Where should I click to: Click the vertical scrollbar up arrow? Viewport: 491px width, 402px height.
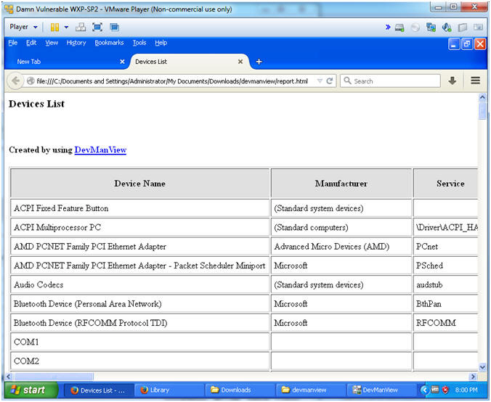point(482,98)
